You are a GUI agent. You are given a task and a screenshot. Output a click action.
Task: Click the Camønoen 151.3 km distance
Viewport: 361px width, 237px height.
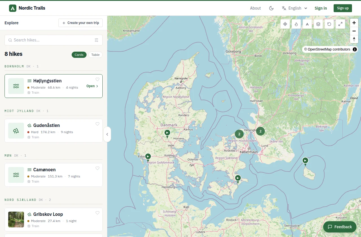click(x=55, y=176)
